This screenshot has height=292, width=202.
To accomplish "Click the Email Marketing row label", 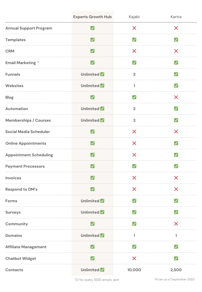I will click(20, 63).
